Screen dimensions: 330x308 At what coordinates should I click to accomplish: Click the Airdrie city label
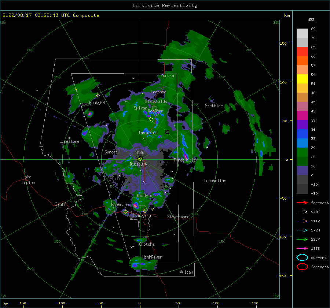tap(144, 196)
